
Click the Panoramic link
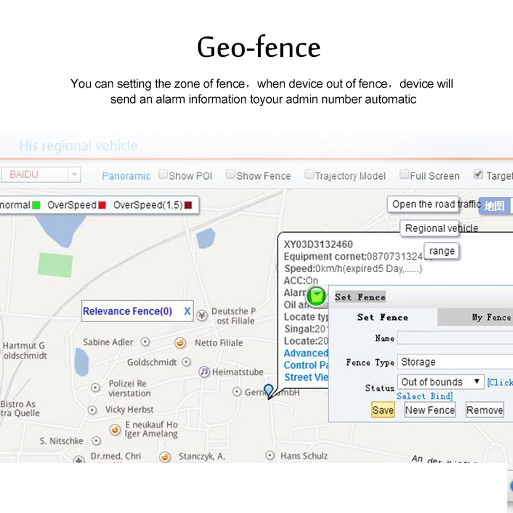click(x=126, y=176)
